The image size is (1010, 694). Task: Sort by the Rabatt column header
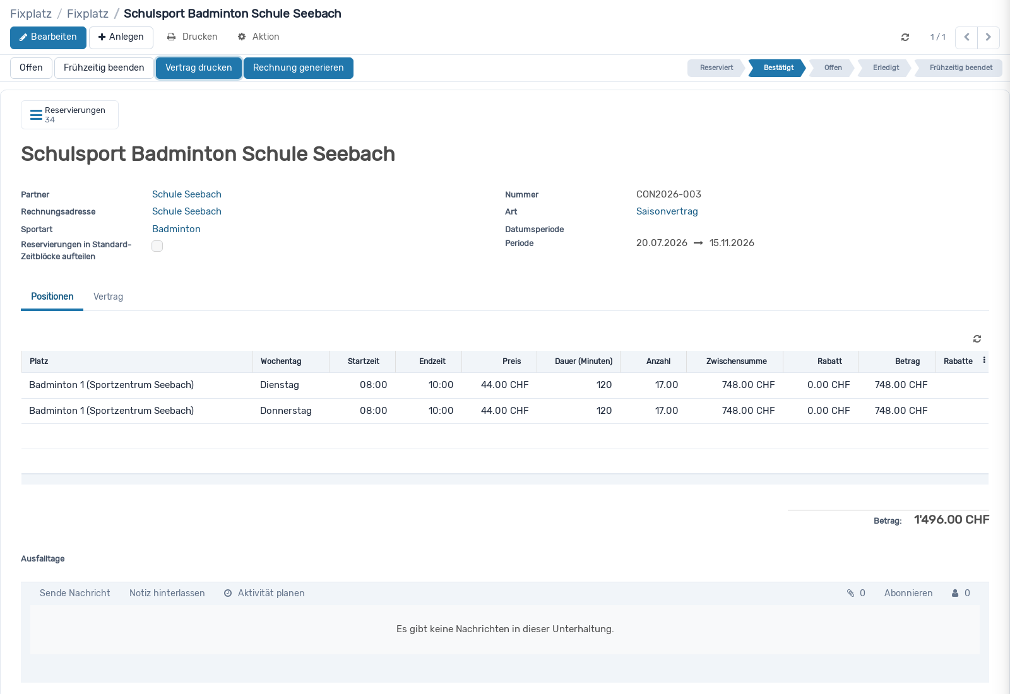pos(821,362)
